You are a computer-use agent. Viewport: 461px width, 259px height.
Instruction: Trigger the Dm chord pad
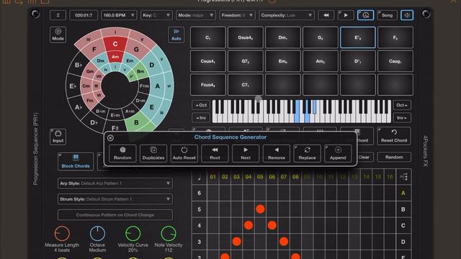282,37
